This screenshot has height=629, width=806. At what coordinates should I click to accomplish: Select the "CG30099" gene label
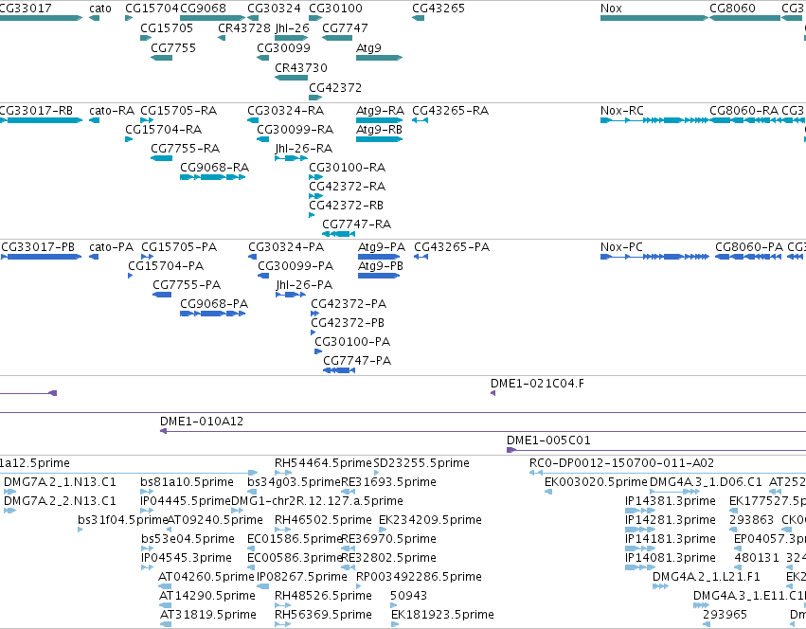[x=284, y=48]
